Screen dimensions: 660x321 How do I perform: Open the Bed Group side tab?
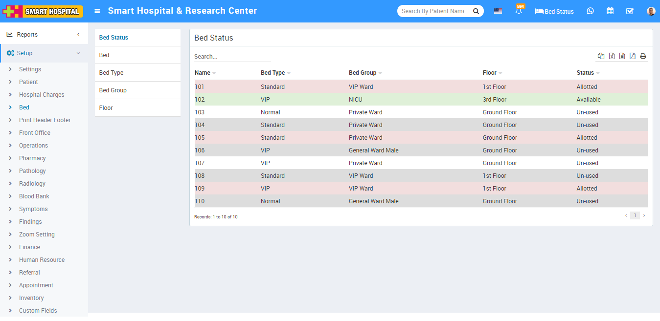[x=113, y=90]
